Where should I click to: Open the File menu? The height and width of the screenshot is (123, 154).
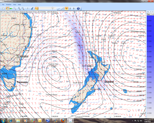3,5
